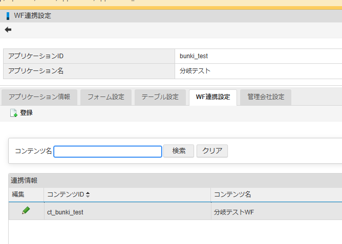Click the blue icon beside the WF連携設定 title
Screen dimensions: 342x244
point(8,16)
